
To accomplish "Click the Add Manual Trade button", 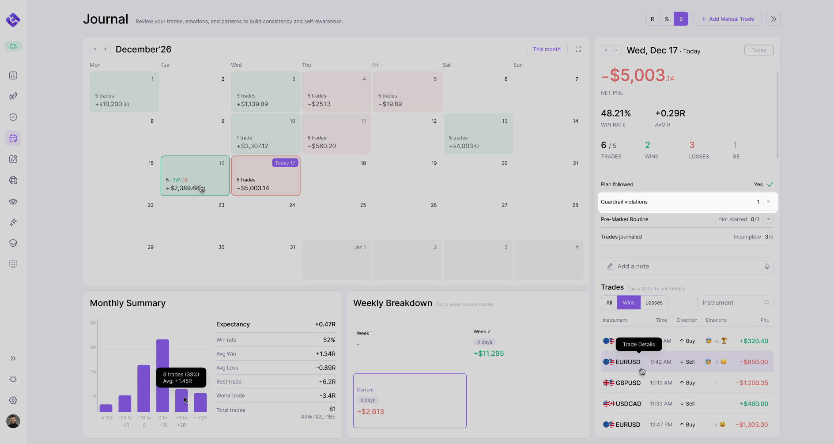I will 728,19.
